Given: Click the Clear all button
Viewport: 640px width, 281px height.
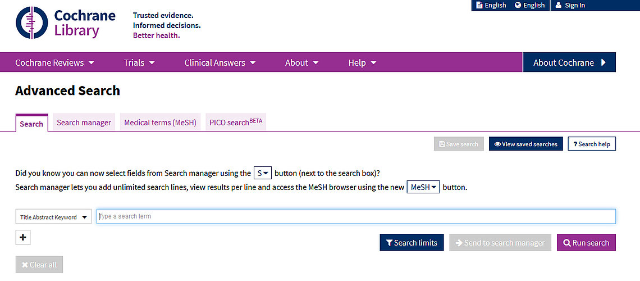Looking at the screenshot, I should coord(39,265).
